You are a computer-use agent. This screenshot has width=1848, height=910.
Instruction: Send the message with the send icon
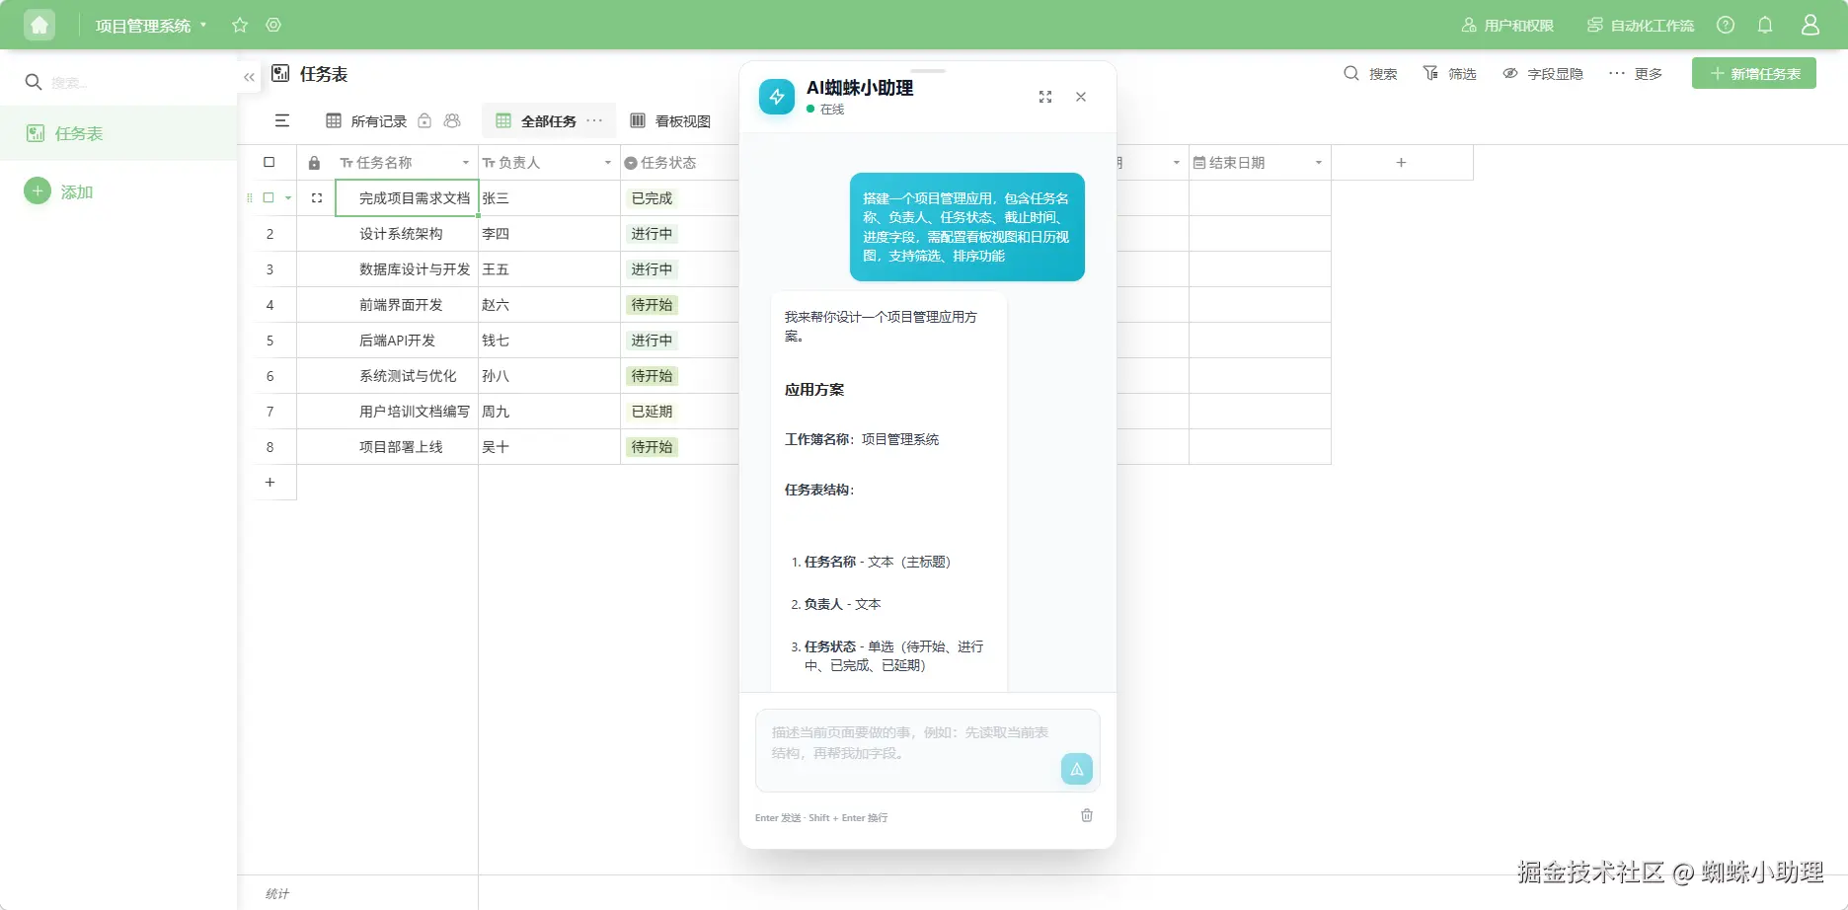[x=1077, y=769]
